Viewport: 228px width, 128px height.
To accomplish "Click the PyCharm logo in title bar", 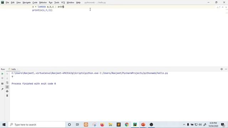I will [2, 2].
